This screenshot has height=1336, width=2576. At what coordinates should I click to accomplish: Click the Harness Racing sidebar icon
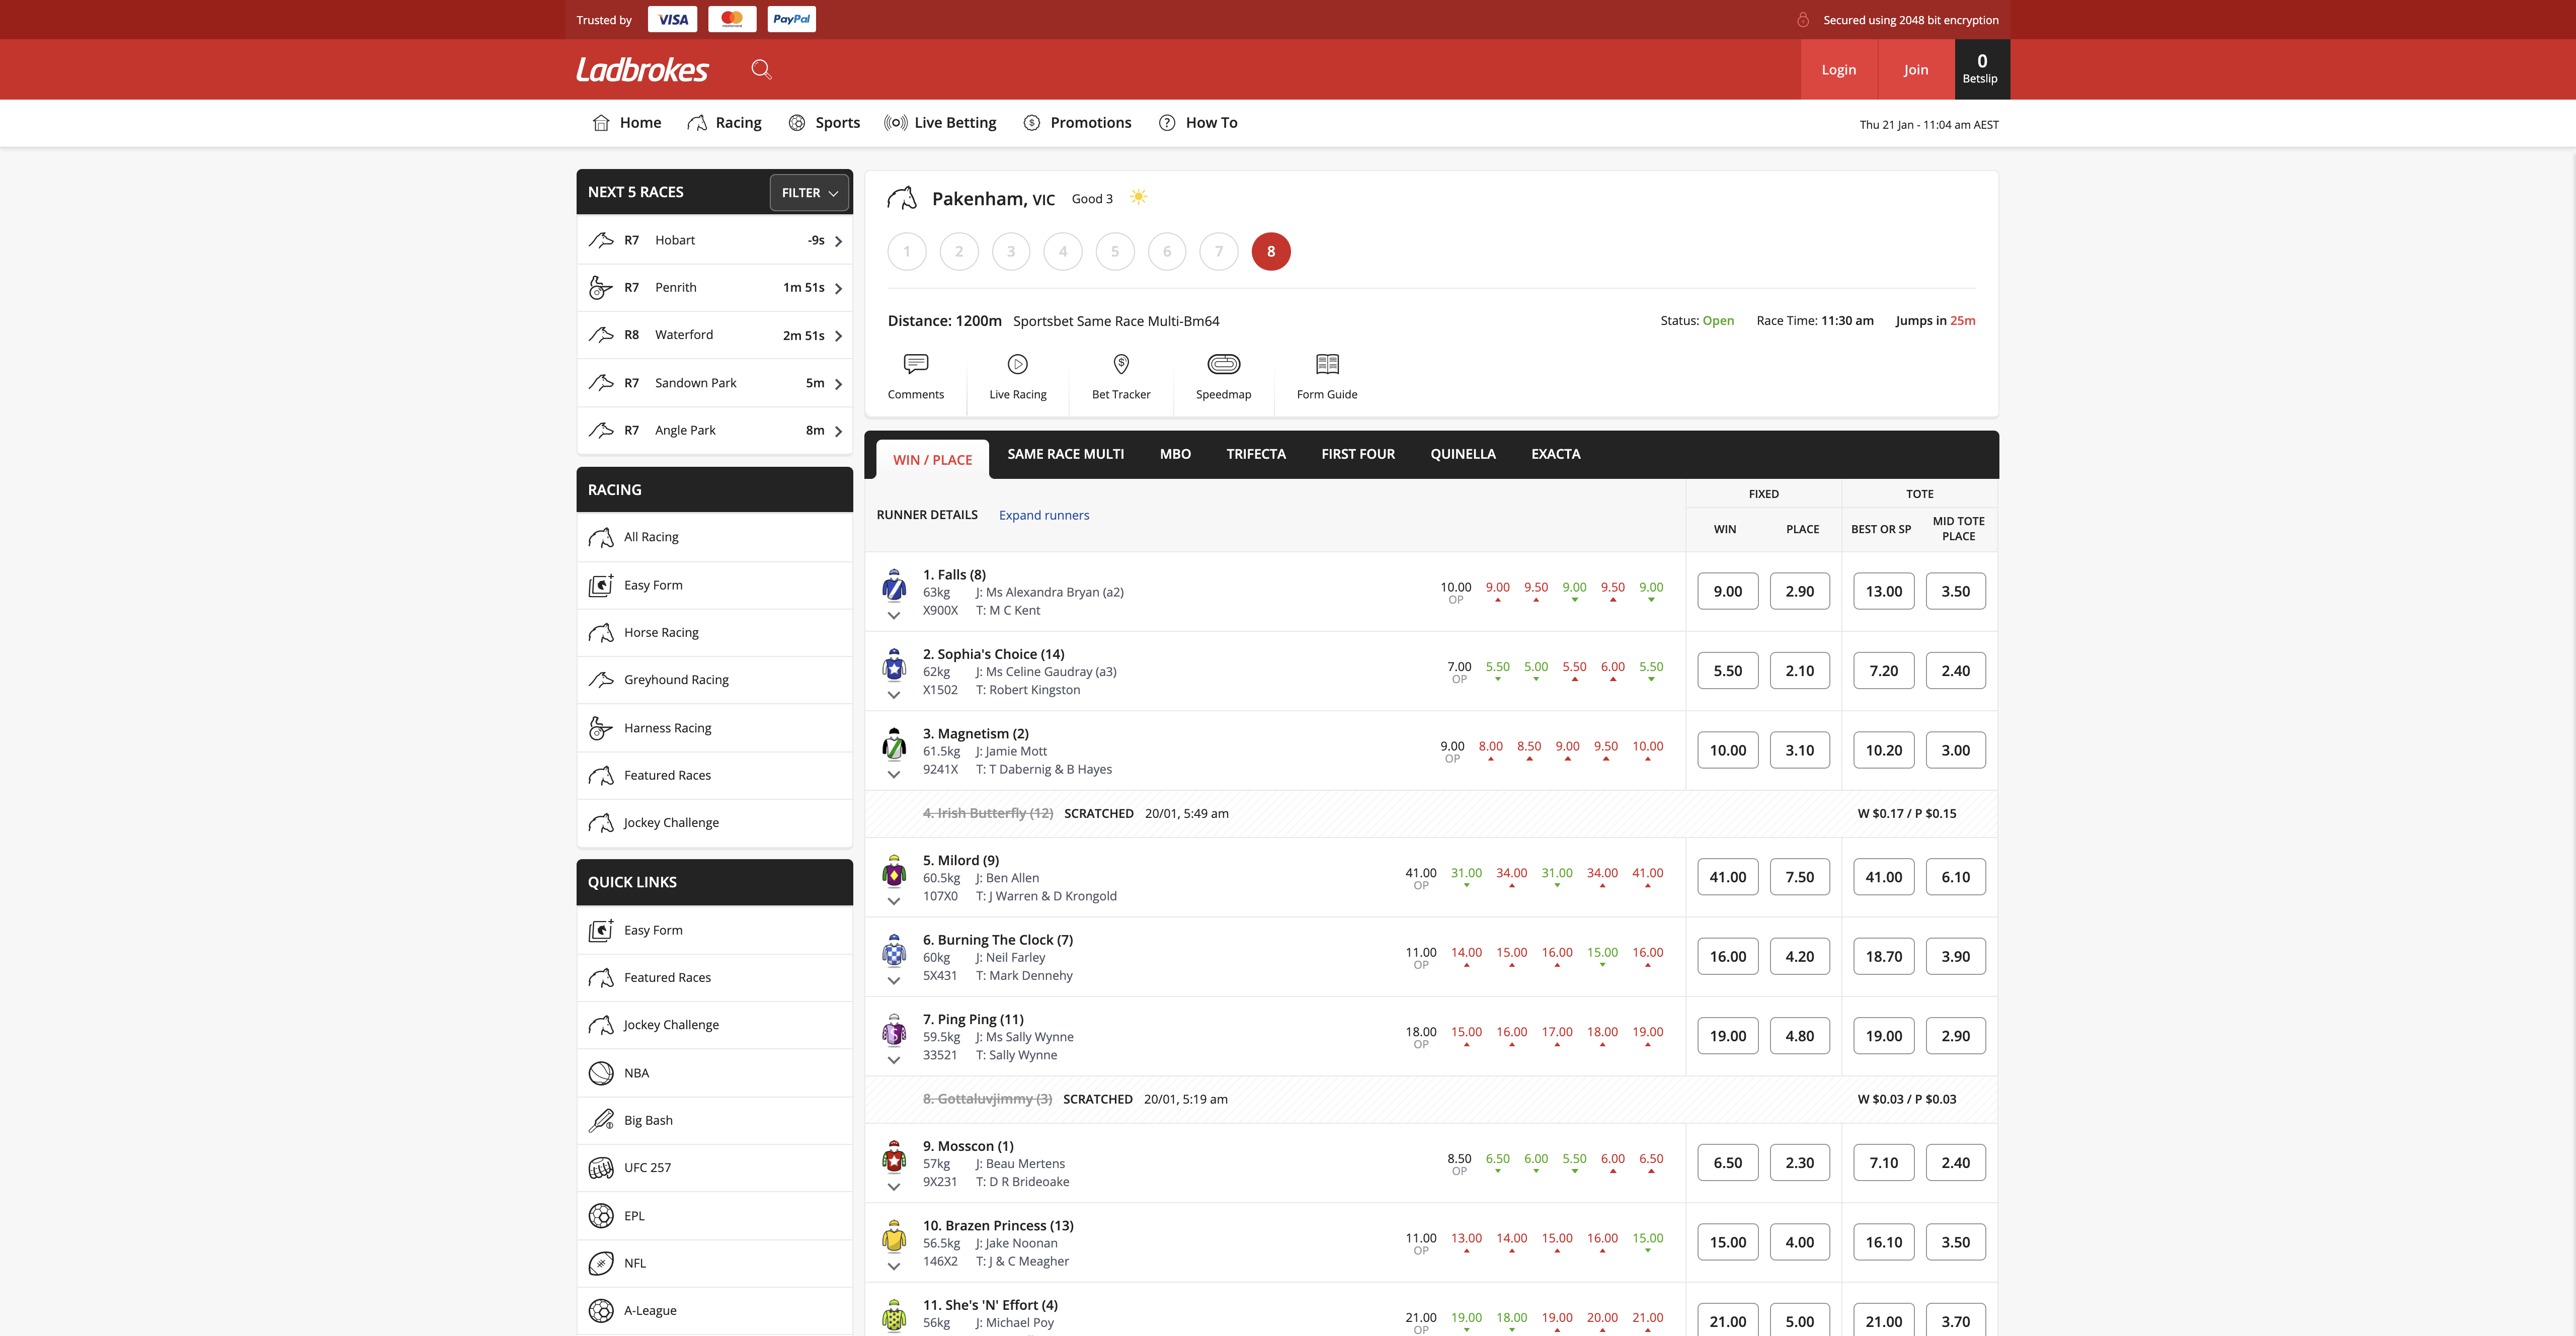(x=600, y=728)
